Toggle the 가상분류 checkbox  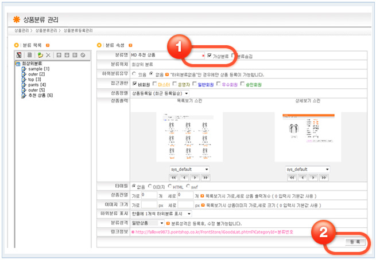(210, 56)
